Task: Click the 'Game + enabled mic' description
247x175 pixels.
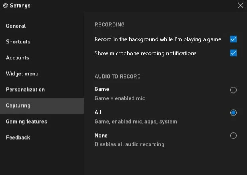Action: click(x=120, y=98)
